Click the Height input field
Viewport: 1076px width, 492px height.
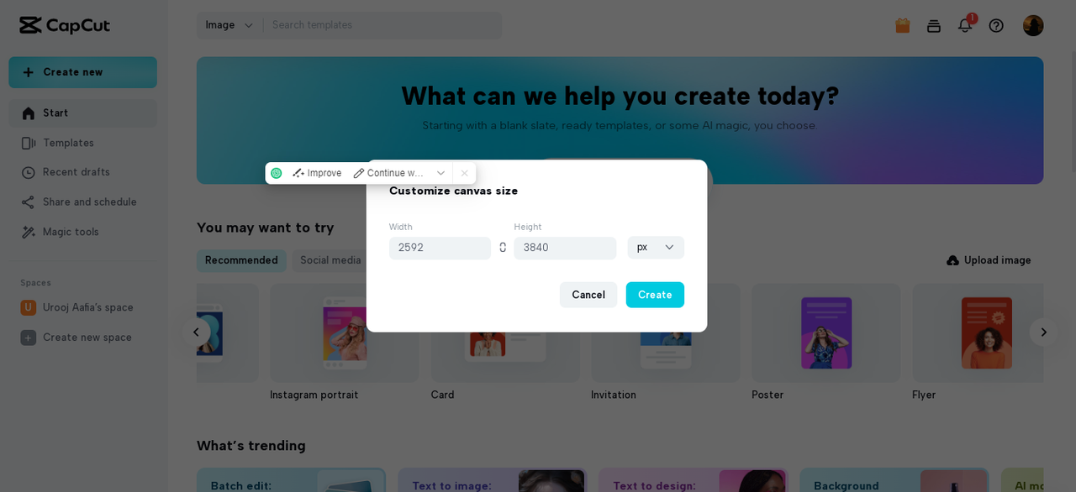(x=565, y=248)
